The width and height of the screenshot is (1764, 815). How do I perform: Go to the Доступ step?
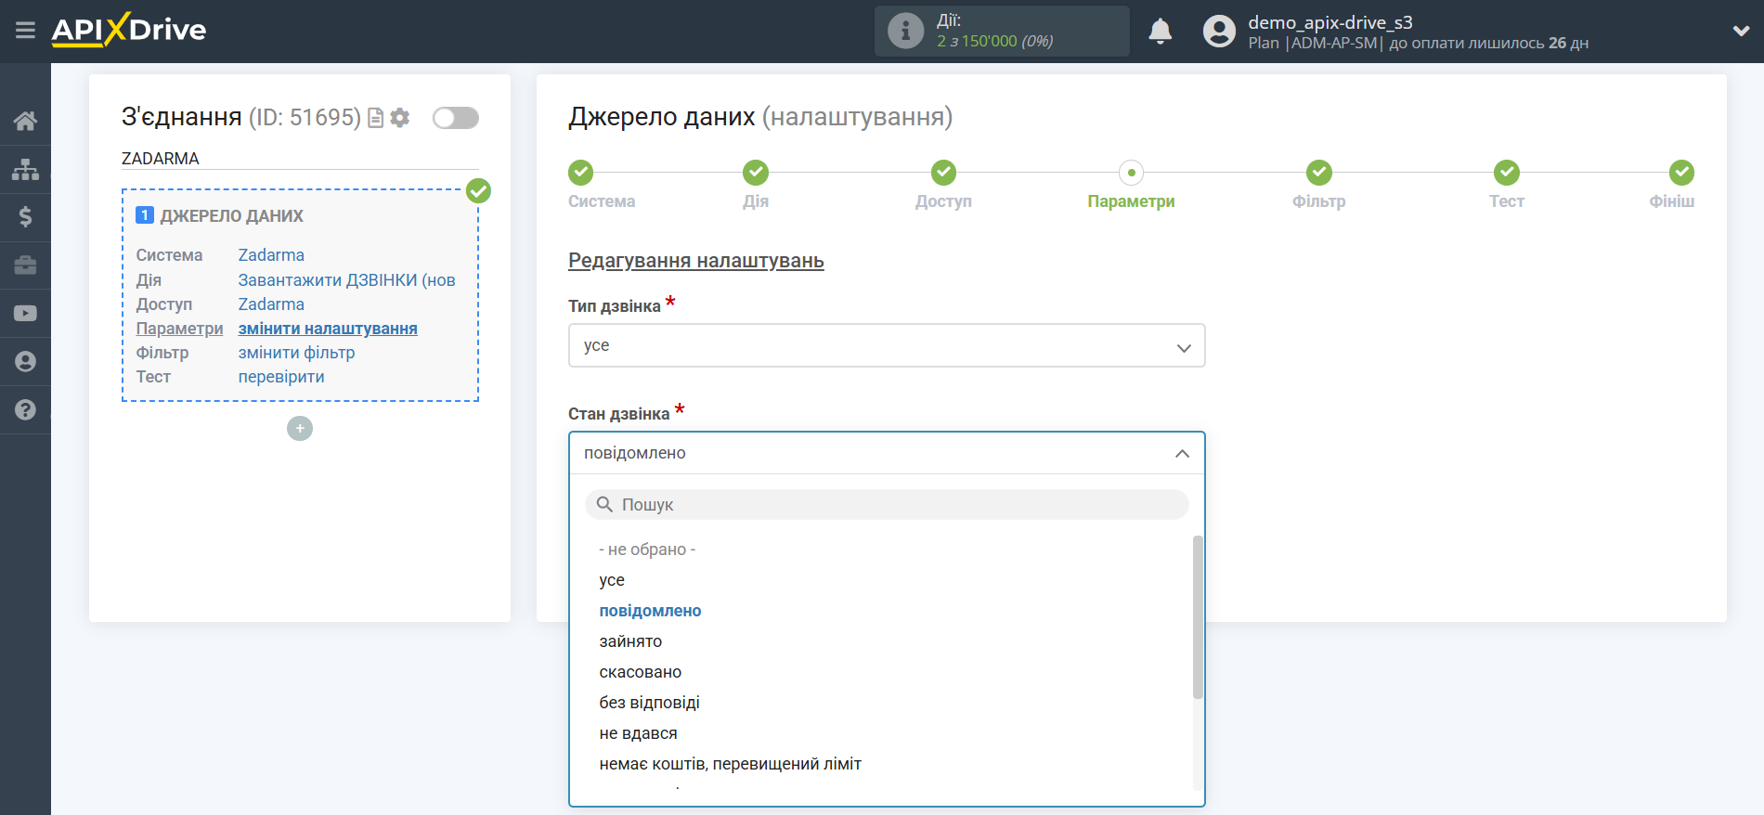(943, 184)
